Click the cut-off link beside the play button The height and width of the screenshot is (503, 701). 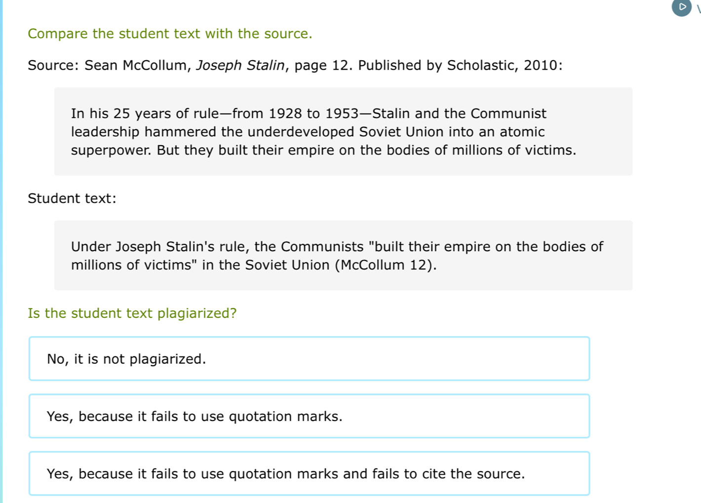698,8
